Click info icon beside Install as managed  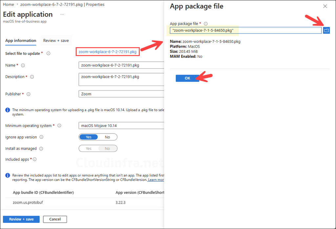pos(41,149)
